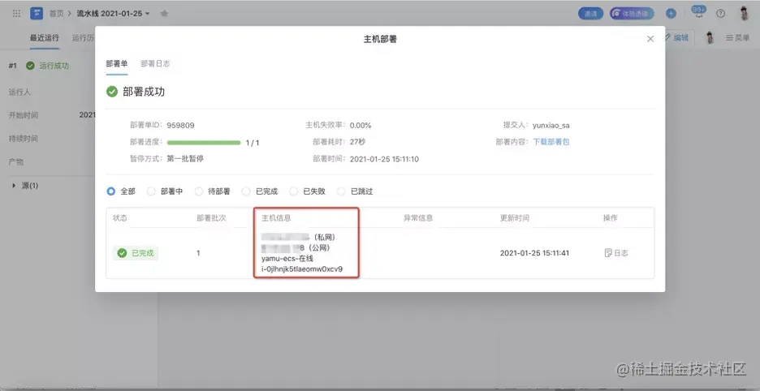Click update time 2021-01-25 15:11:41
760x391 pixels.
(533, 253)
